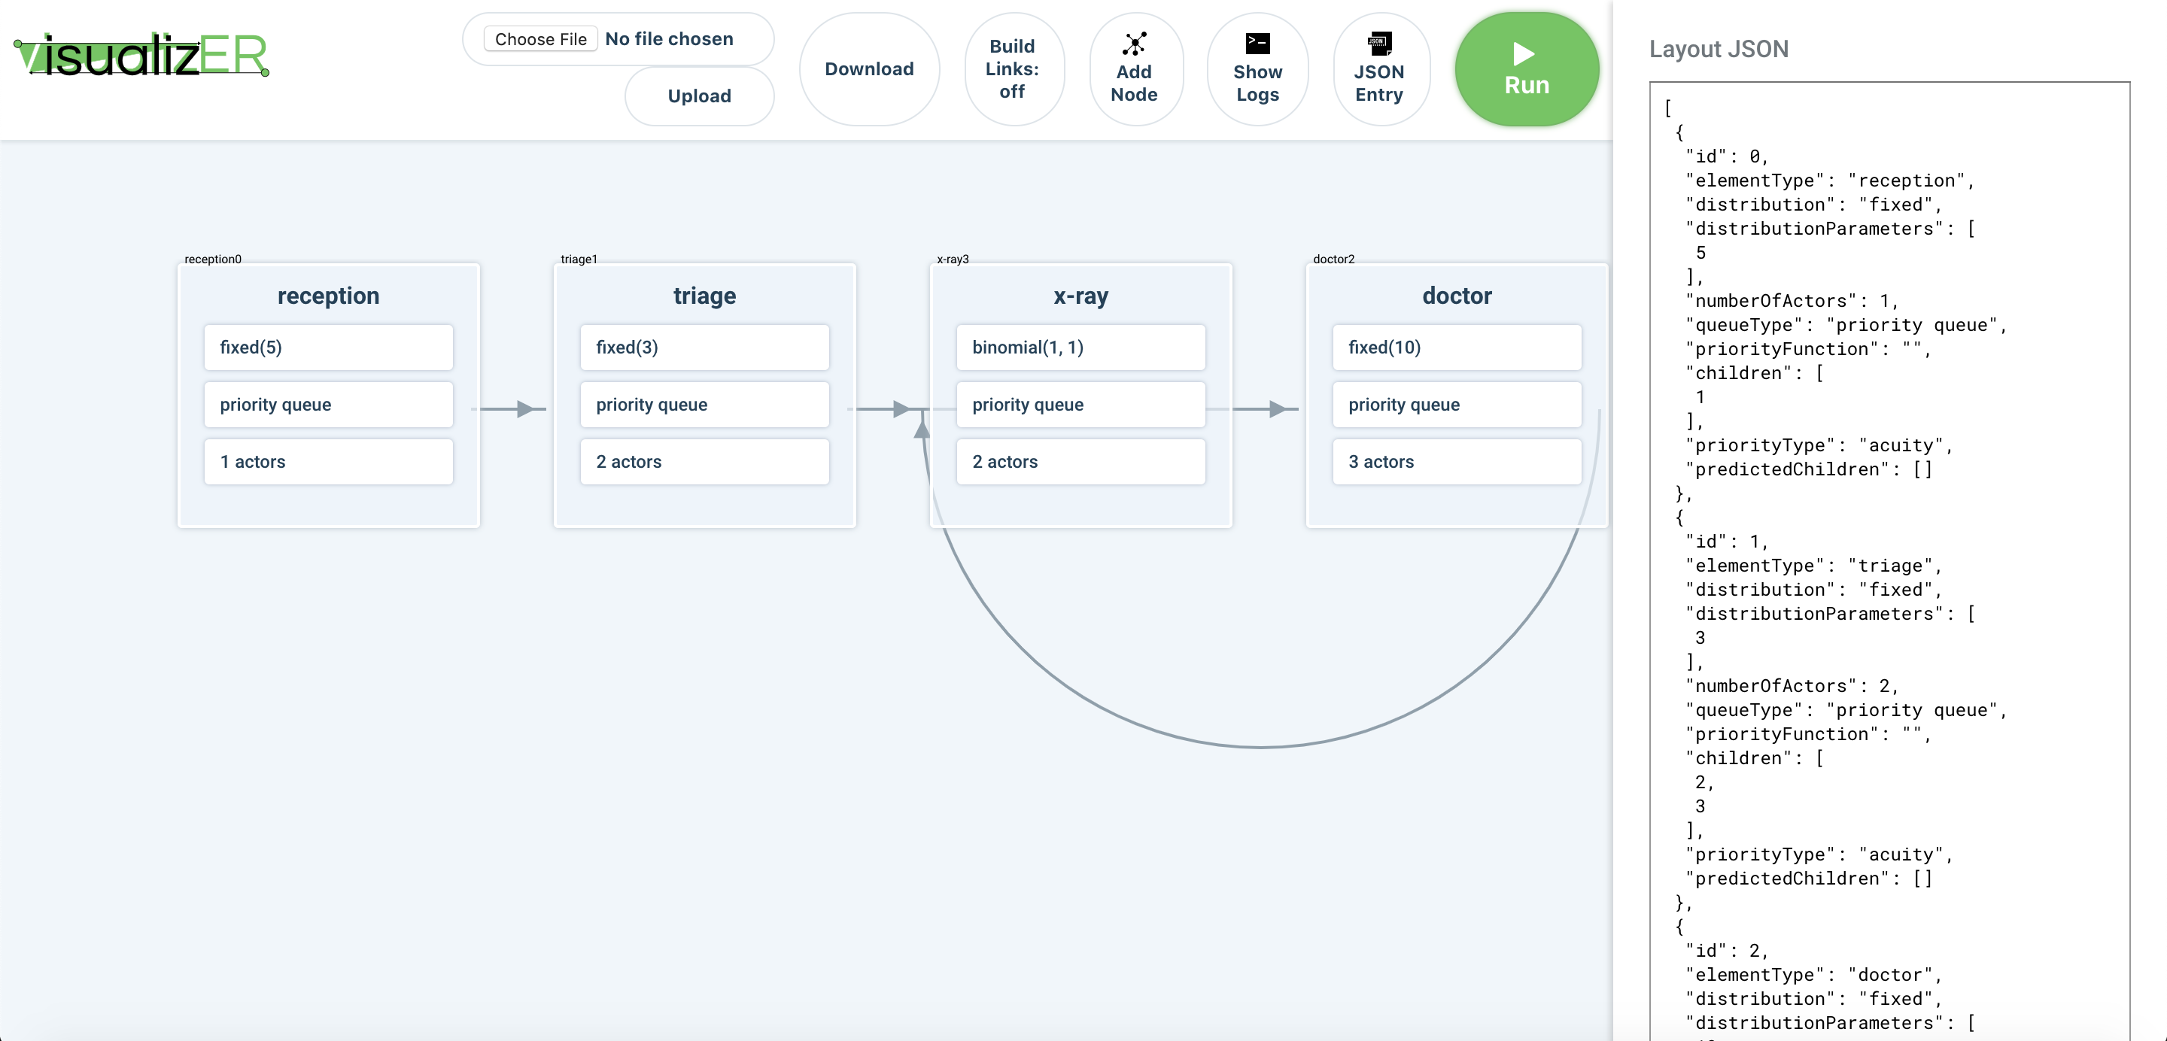The height and width of the screenshot is (1041, 2167).
Task: Click Upload to submit chosen file
Action: pyautogui.click(x=698, y=96)
